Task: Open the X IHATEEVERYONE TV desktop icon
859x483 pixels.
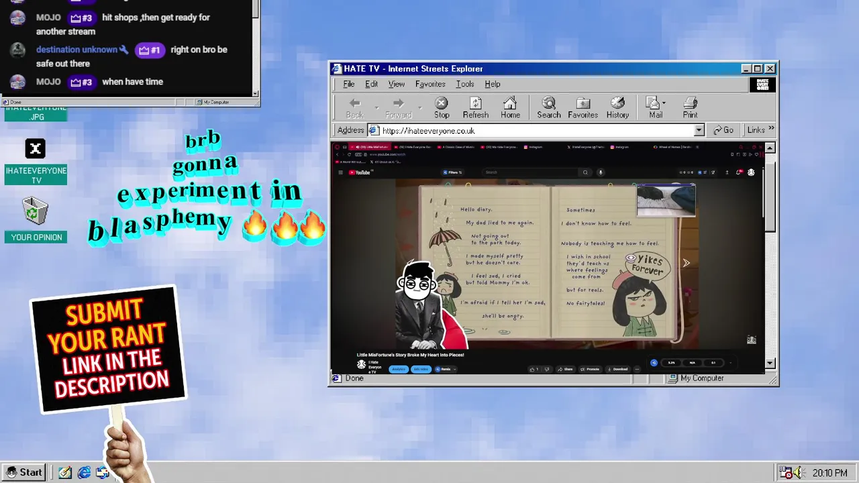Action: [36, 162]
